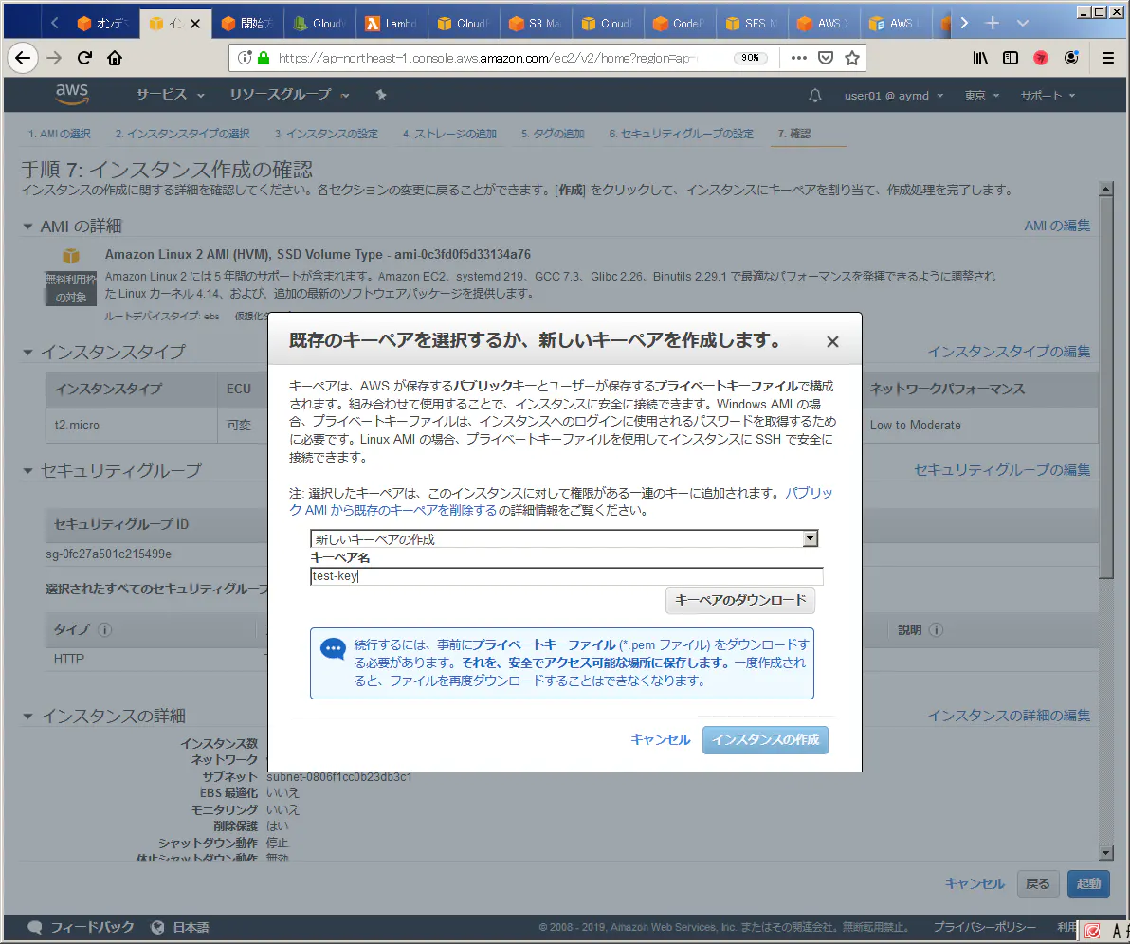Go to step 4. ストレージの追加

click(449, 134)
